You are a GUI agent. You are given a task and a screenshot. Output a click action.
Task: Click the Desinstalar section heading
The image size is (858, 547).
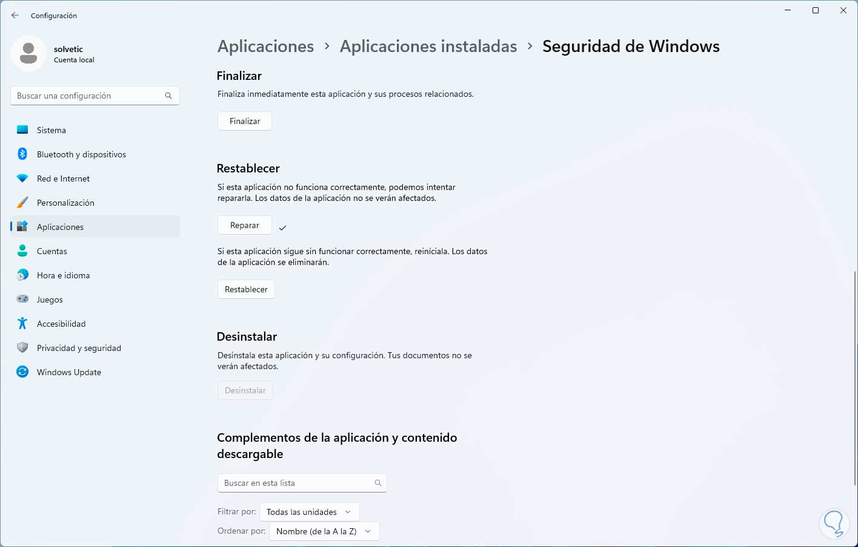[247, 336]
